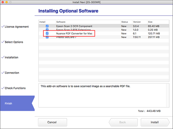Click version 1.0.0 cell
This screenshot has height=129, width=173.
pyautogui.click(x=136, y=30)
